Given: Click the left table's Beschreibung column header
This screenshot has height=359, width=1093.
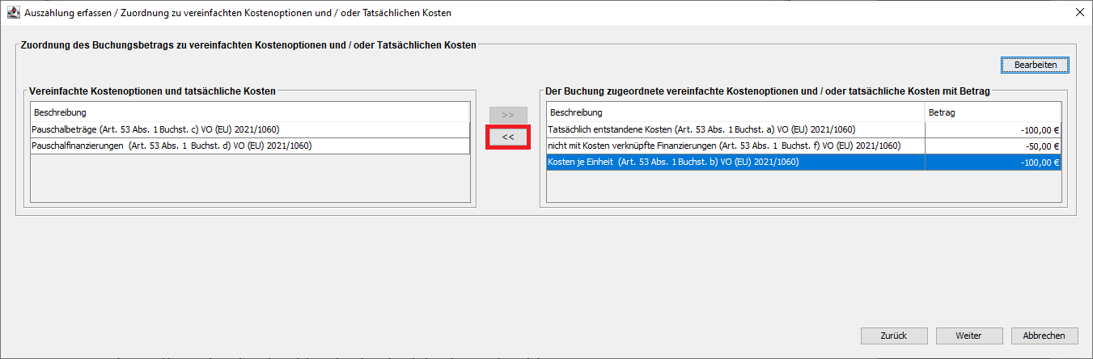Looking at the screenshot, I should click(x=249, y=112).
